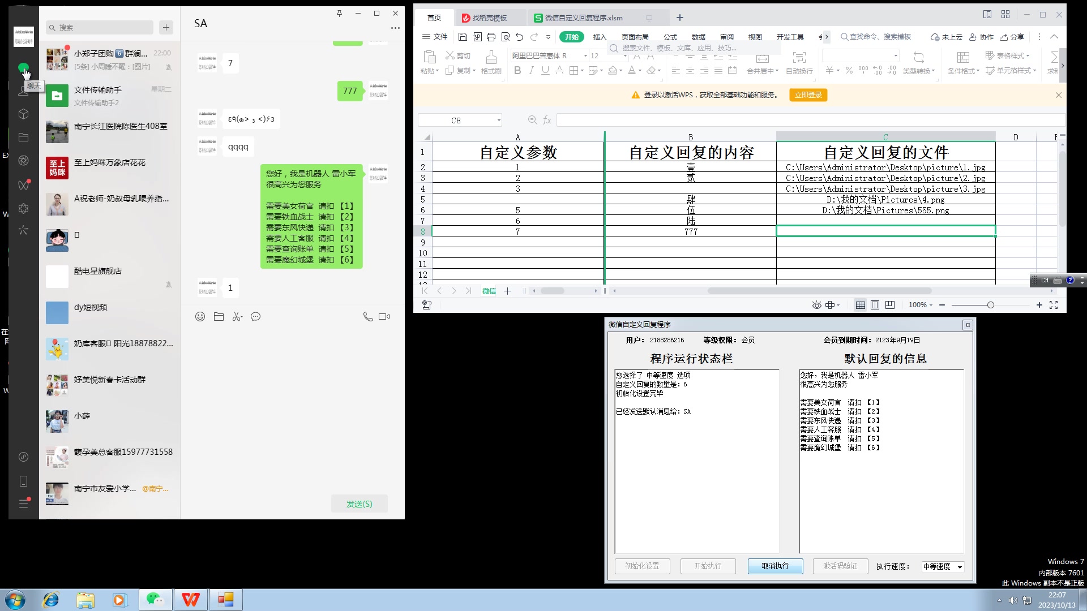This screenshot has width=1087, height=611.
Task: Toggle Wrap text (自动换行) in WPS
Action: tap(799, 62)
